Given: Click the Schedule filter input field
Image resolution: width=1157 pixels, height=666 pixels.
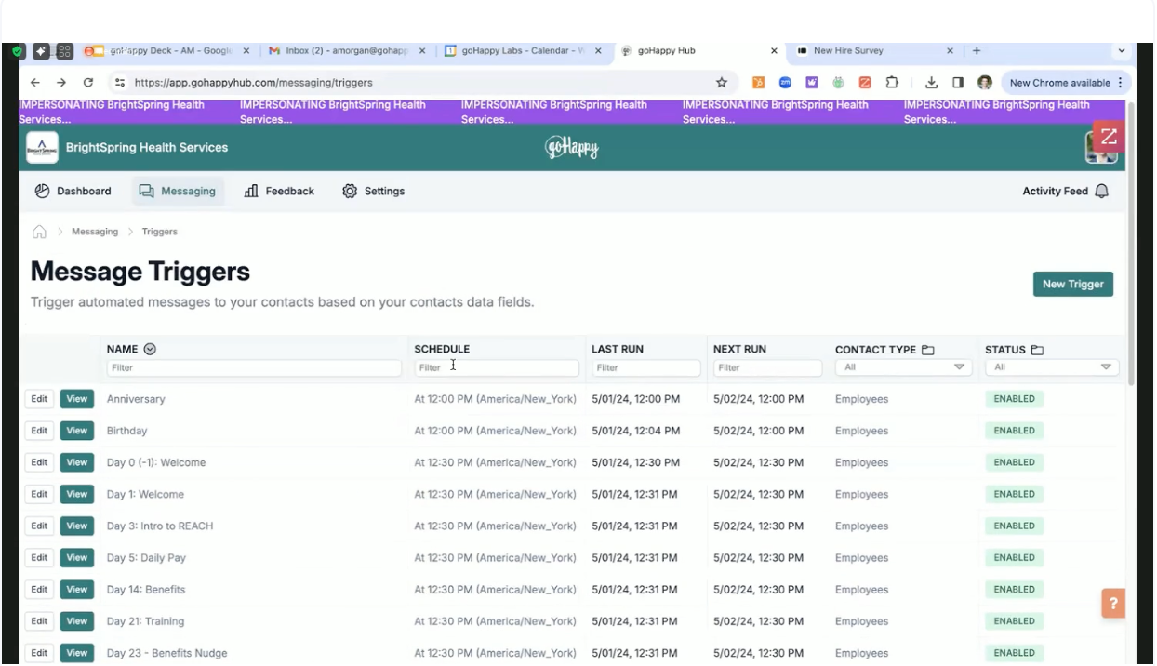Looking at the screenshot, I should [x=496, y=366].
